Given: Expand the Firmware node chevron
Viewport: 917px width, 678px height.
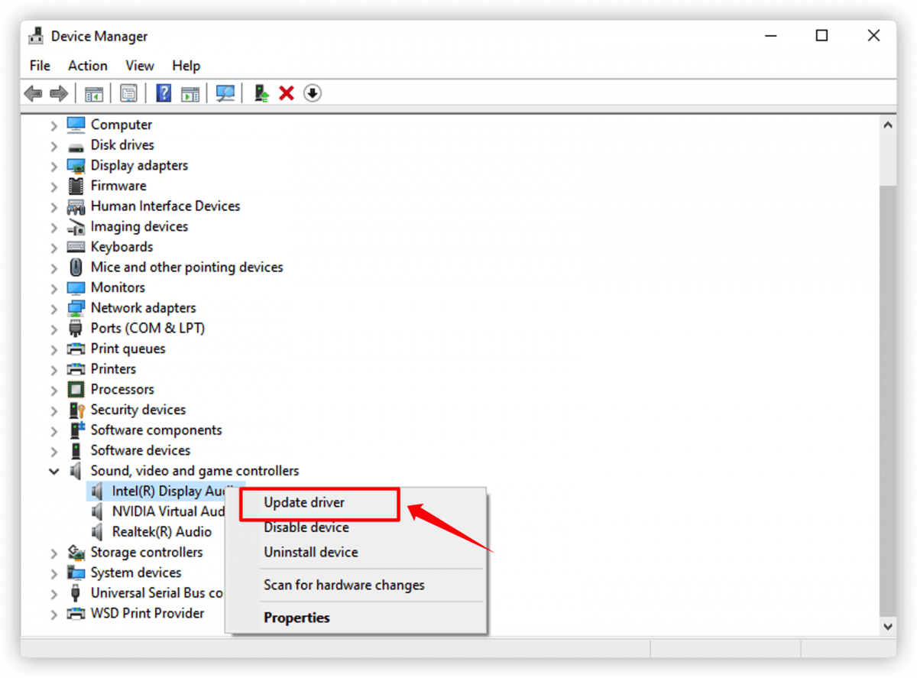Looking at the screenshot, I should tap(53, 187).
